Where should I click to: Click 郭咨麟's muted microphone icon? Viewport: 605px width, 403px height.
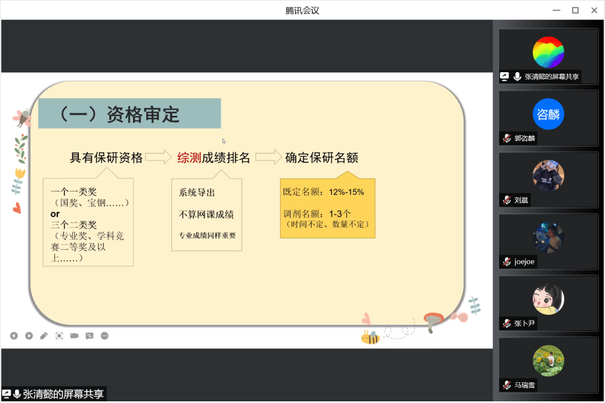click(507, 138)
